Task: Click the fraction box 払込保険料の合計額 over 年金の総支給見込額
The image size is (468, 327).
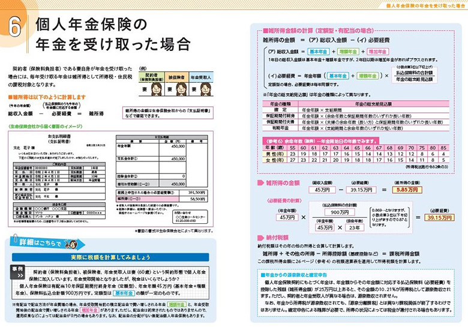Action: 414,76
